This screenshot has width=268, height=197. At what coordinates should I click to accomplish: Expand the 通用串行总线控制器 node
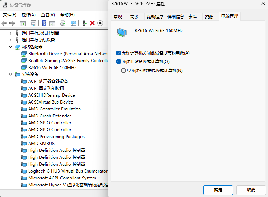10,33
